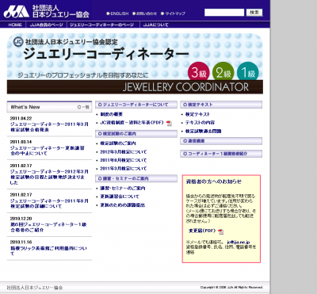Expand the 通信講座 section header
The width and height of the screenshot is (317, 294).
(221, 141)
